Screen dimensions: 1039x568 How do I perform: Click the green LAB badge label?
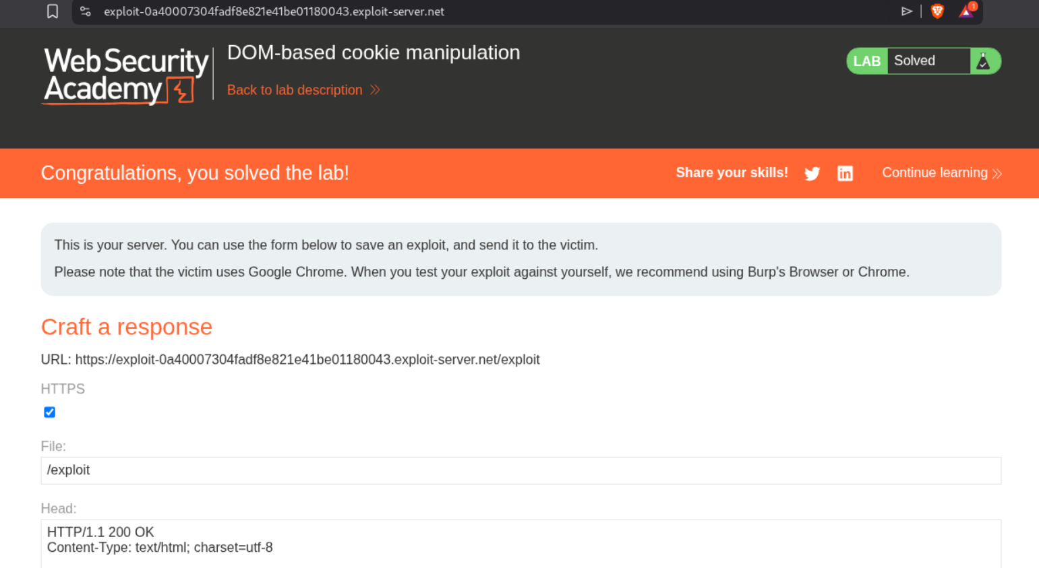pos(866,61)
